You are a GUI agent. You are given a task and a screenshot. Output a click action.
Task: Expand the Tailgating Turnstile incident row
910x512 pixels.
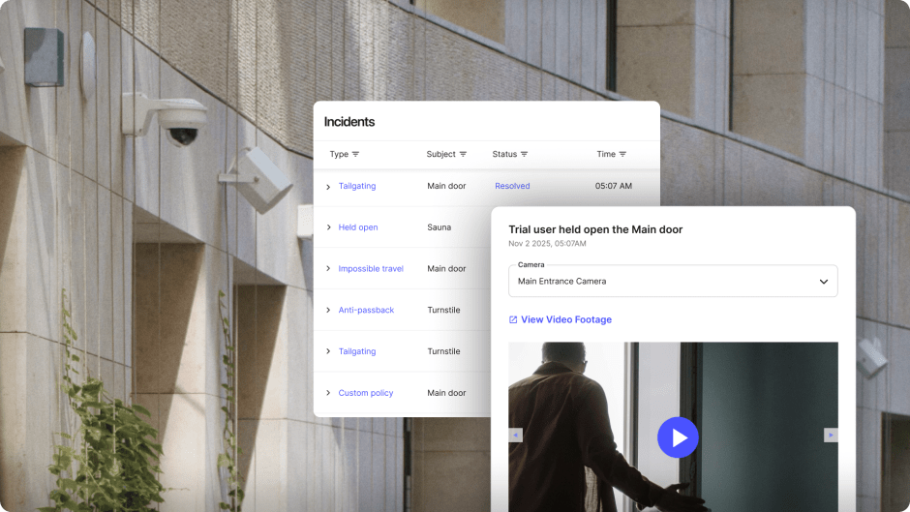tap(328, 351)
